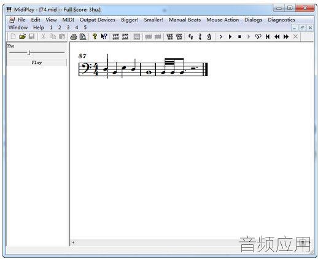Open the Output Devices menu

(98, 20)
